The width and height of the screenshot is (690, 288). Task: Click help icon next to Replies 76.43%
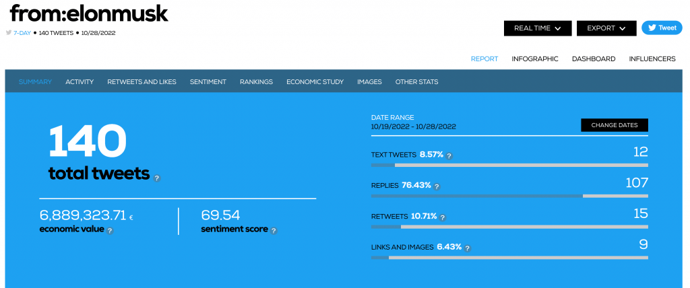[437, 186]
